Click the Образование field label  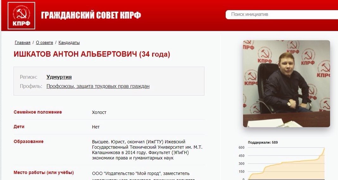[28, 141]
